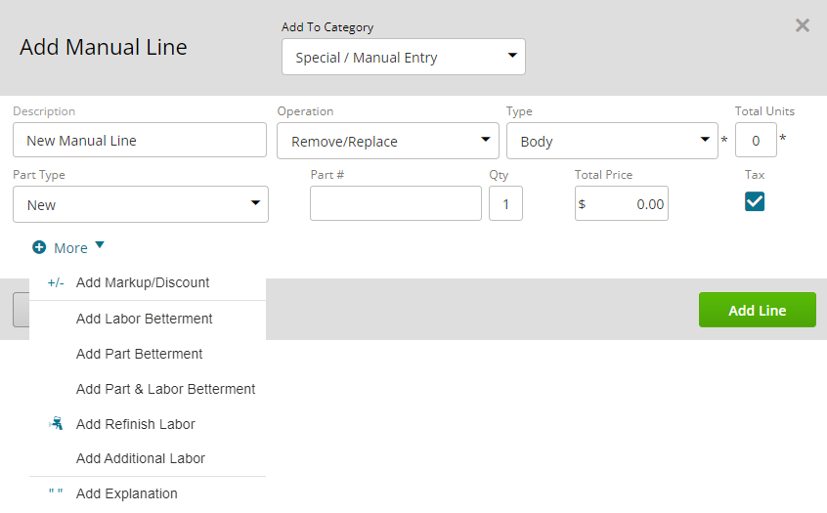Expand the Type dropdown showing Body
Image resolution: width=827 pixels, height=513 pixels.
coord(612,141)
